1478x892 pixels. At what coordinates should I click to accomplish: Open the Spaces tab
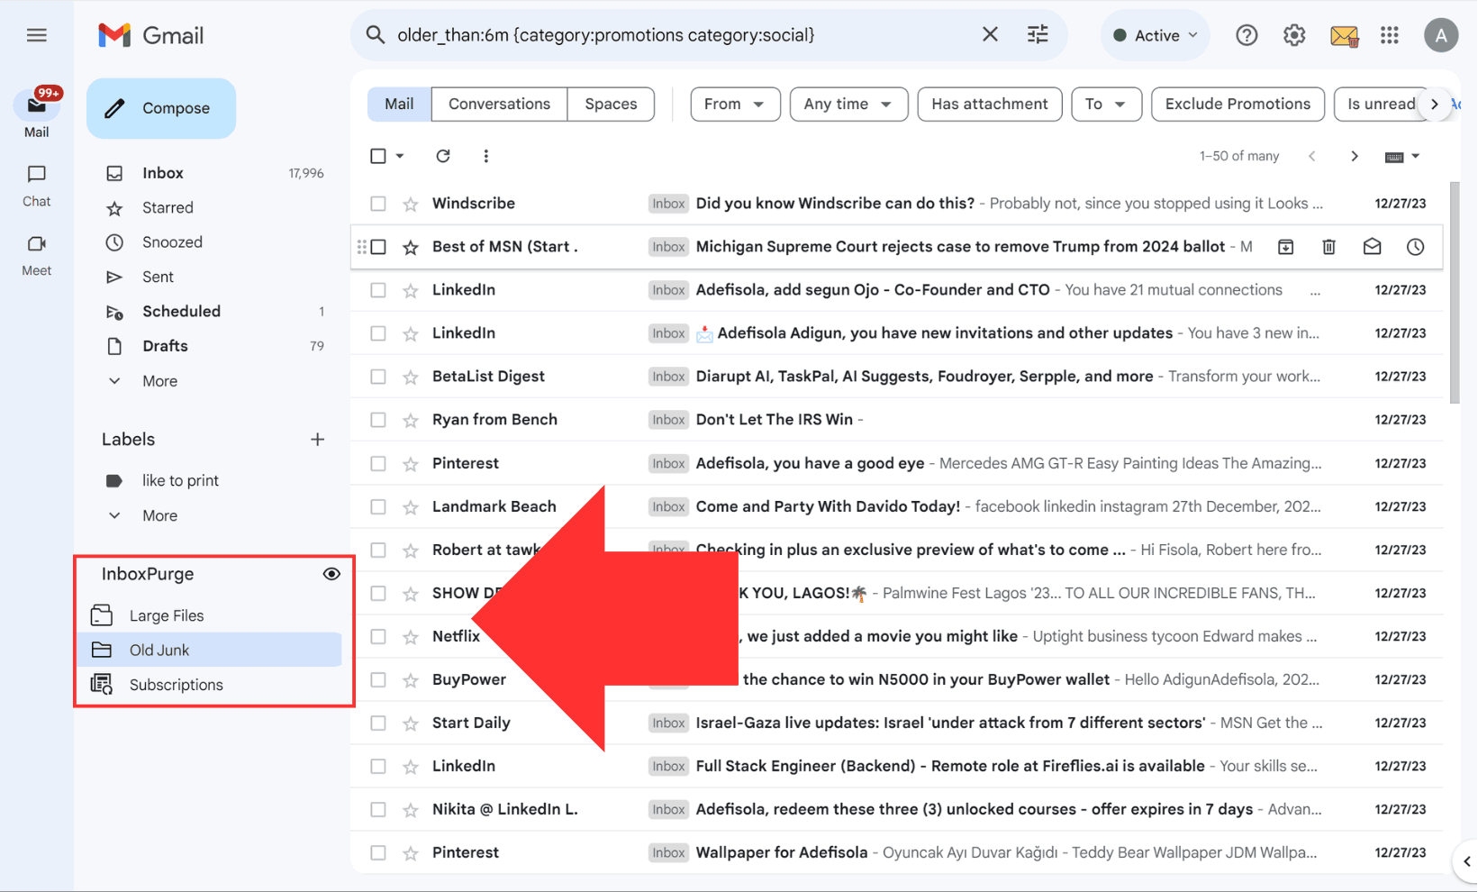click(x=610, y=104)
